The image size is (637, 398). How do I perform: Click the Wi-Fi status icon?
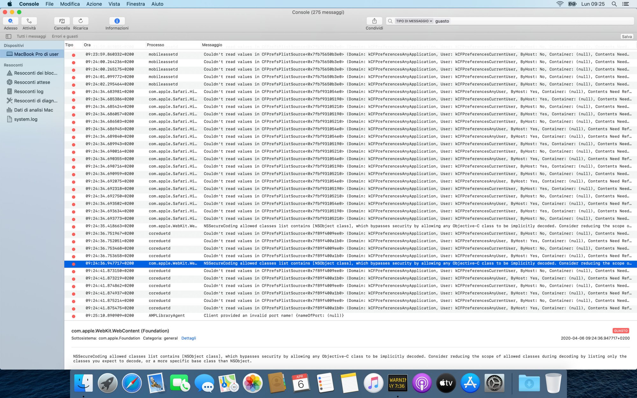560,4
